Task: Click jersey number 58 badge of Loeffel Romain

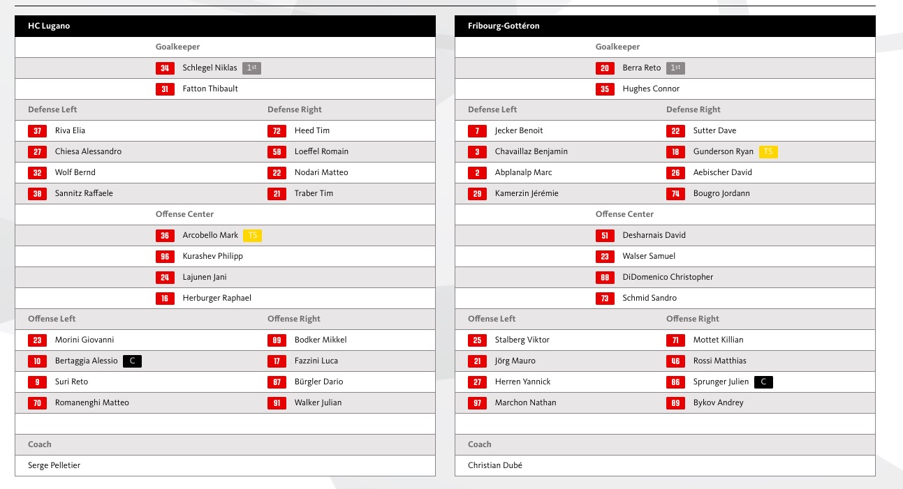Action: coord(277,151)
